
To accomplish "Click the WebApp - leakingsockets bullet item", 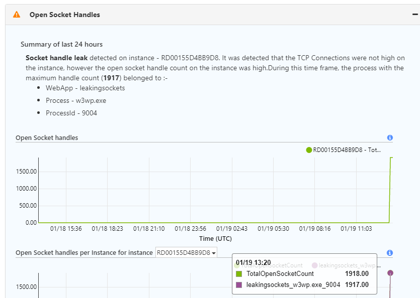I will point(85,88).
